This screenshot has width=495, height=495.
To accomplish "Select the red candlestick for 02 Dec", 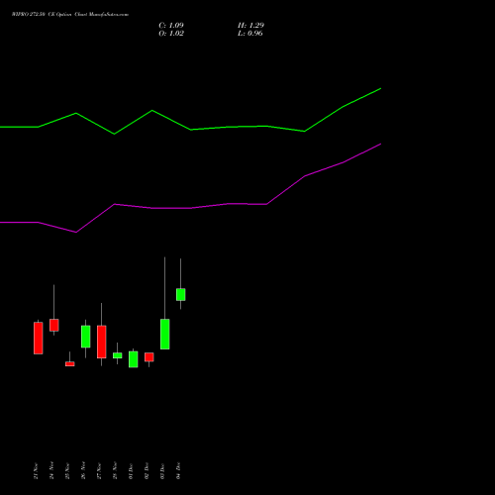I will [x=149, y=357].
